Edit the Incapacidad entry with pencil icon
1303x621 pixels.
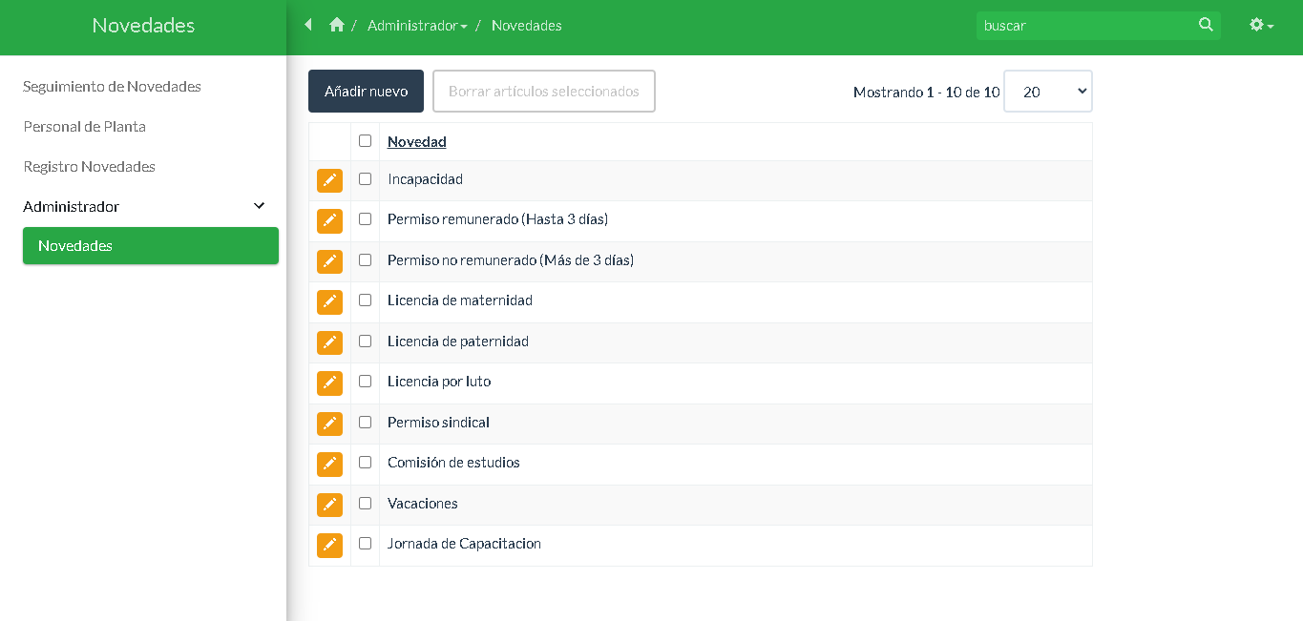[x=329, y=180]
